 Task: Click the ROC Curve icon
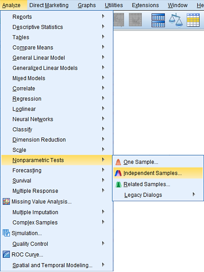pos(6,255)
